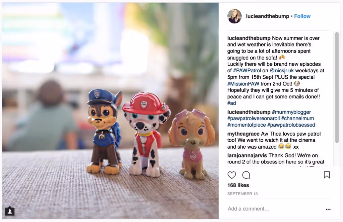Show tagged people on the photo

[10, 211]
